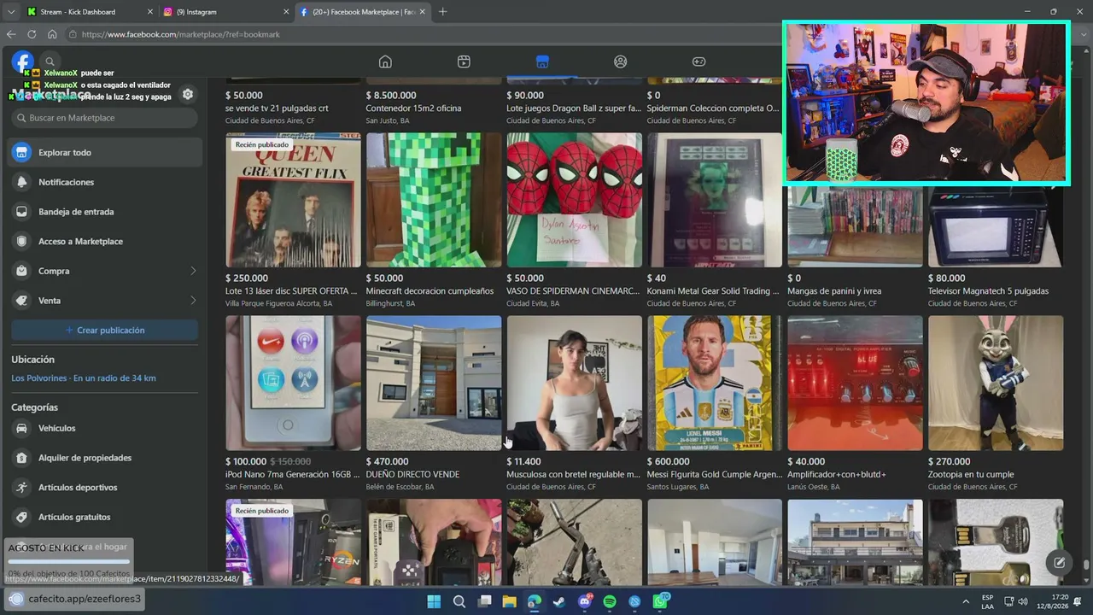Screen dimensions: 1093x615
Task: Open the tab search dropdown chevron
Action: point(10,12)
